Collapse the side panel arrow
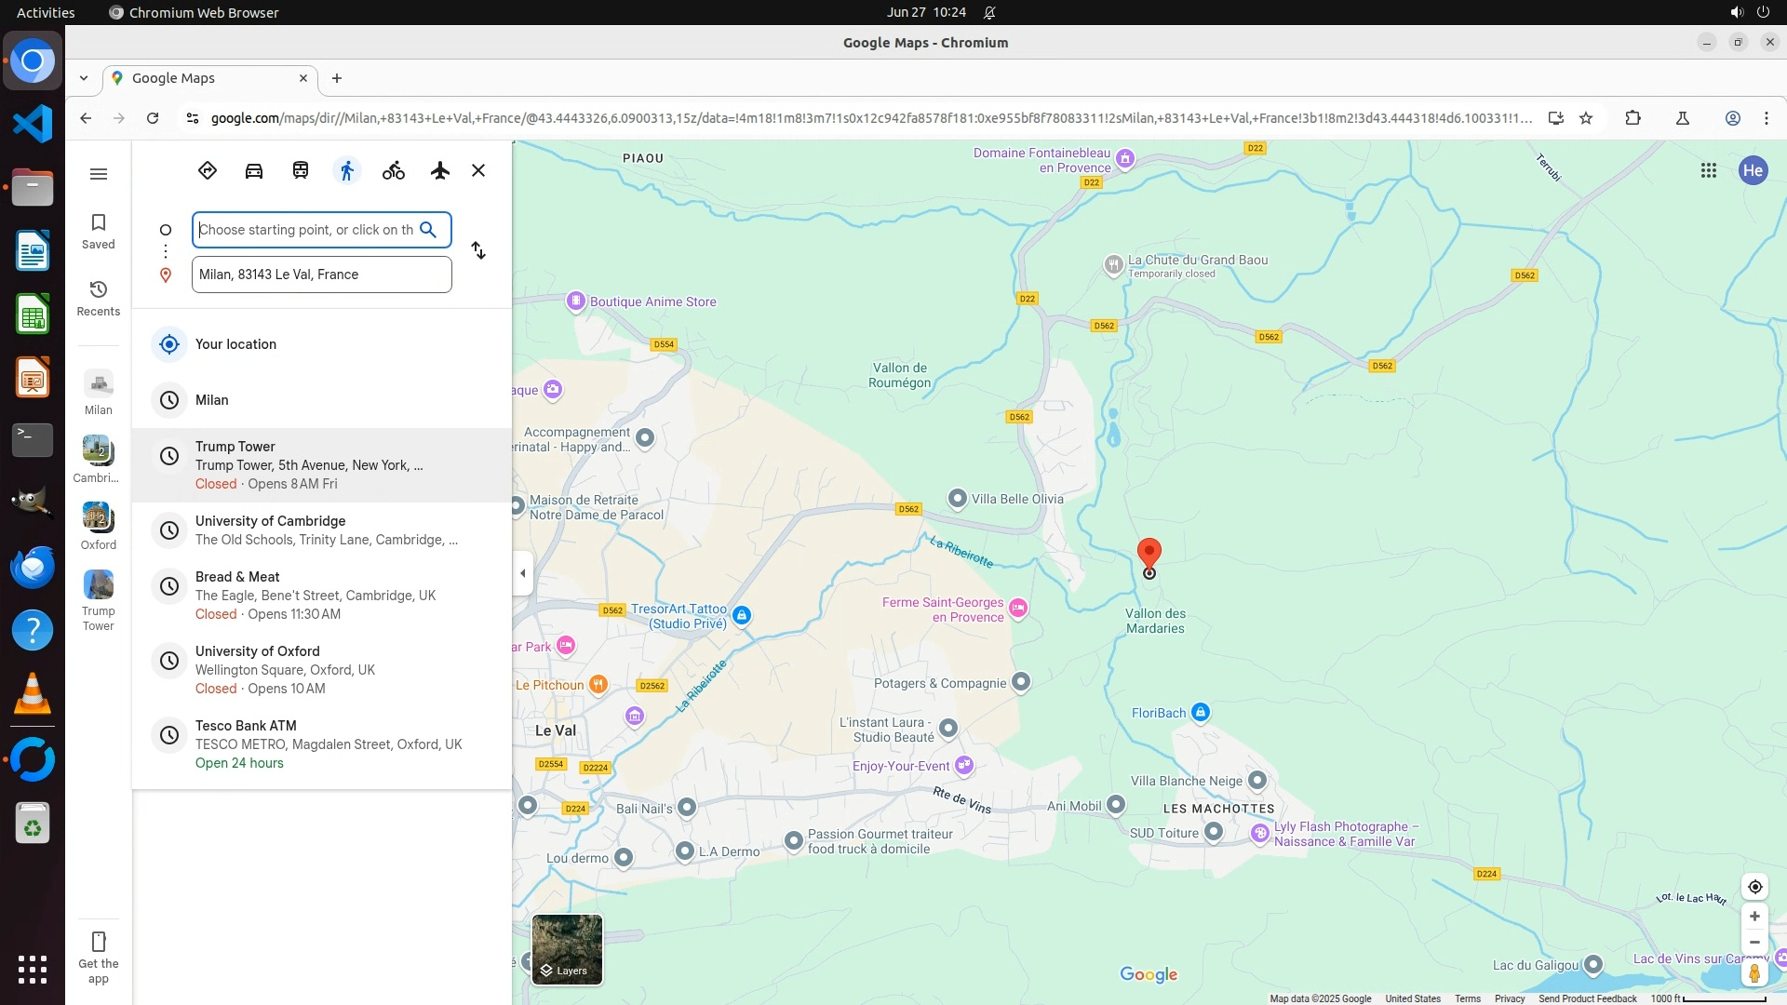The width and height of the screenshot is (1787, 1005). [523, 573]
